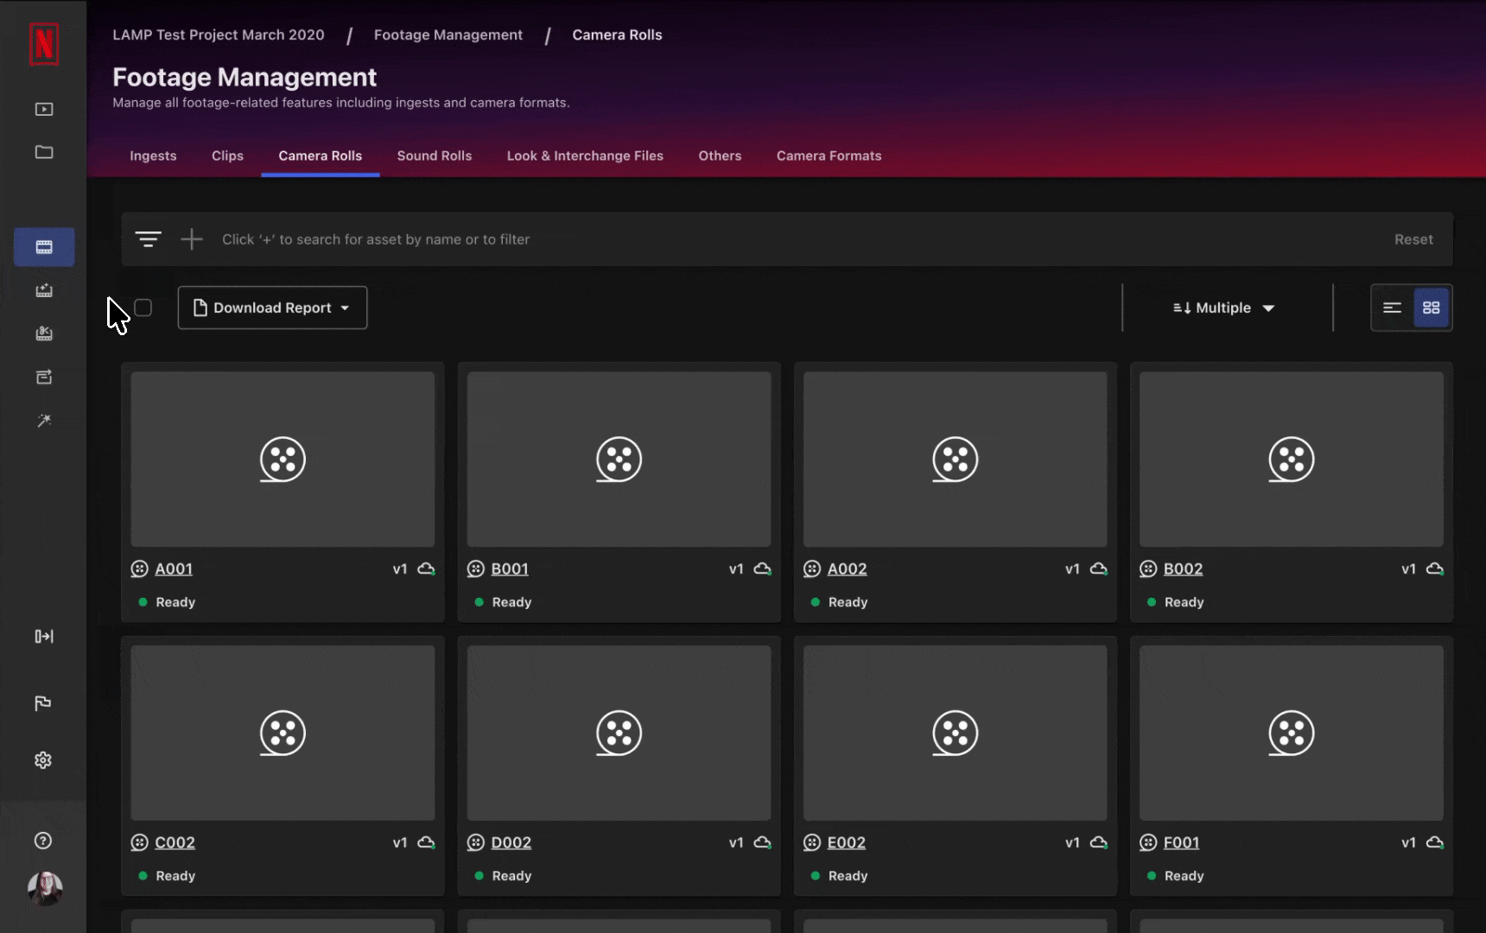The image size is (1486, 933).
Task: Open the filter options icon
Action: (x=148, y=239)
